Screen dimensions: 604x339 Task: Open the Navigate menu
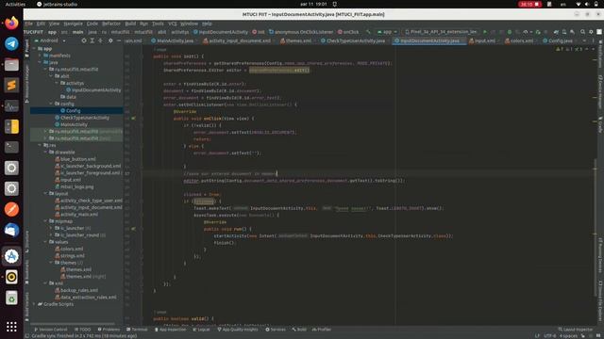[73, 24]
